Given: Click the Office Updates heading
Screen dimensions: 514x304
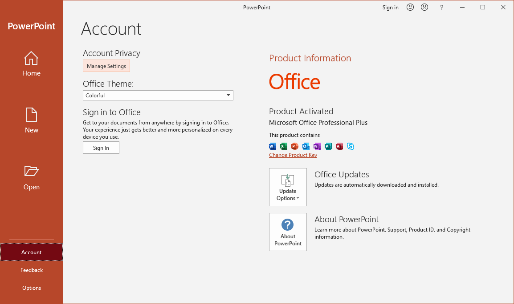Looking at the screenshot, I should [x=342, y=174].
